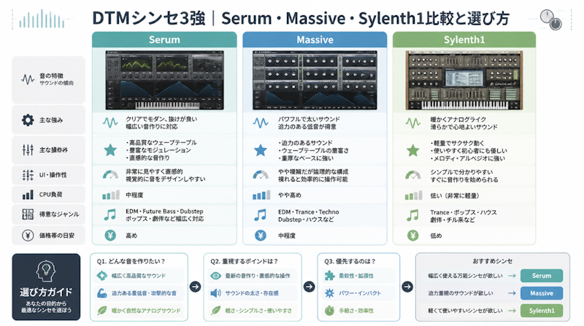Viewport: 584px width, 326px height.
Task: Click the main title DTMシンセ3強
Action: click(149, 18)
